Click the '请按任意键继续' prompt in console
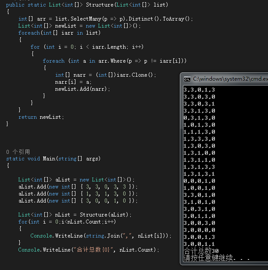Viewport: 268px width, 270px height. point(217,258)
